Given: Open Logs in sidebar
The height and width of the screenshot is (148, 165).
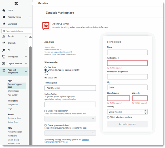Looking at the screenshot, I should coord(10,109).
